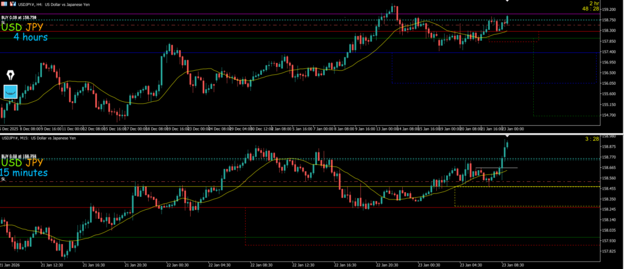The width and height of the screenshot is (624, 269).
Task: Click the '15 minutes' text label
Action: [34, 173]
